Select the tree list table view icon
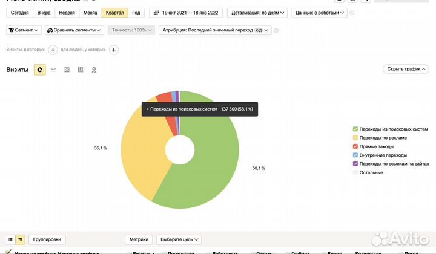This screenshot has height=254, width=436. point(20,239)
